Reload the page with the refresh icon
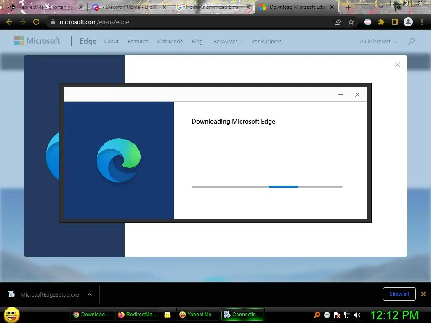Screen dimensions: 431x323 [x=36, y=22]
